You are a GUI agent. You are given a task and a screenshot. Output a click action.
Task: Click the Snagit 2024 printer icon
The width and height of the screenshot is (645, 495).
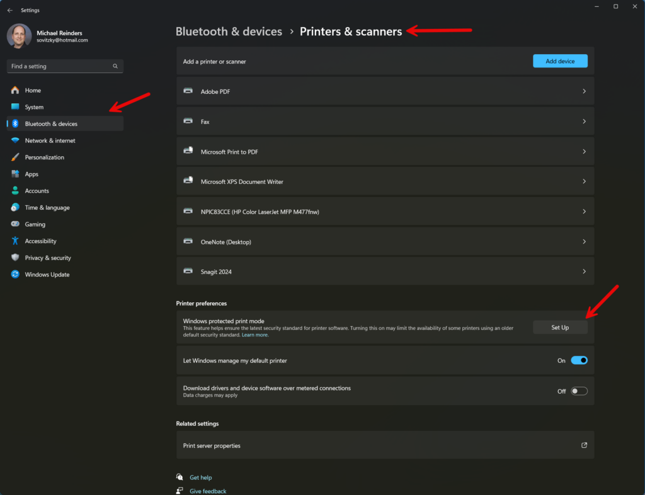click(188, 271)
